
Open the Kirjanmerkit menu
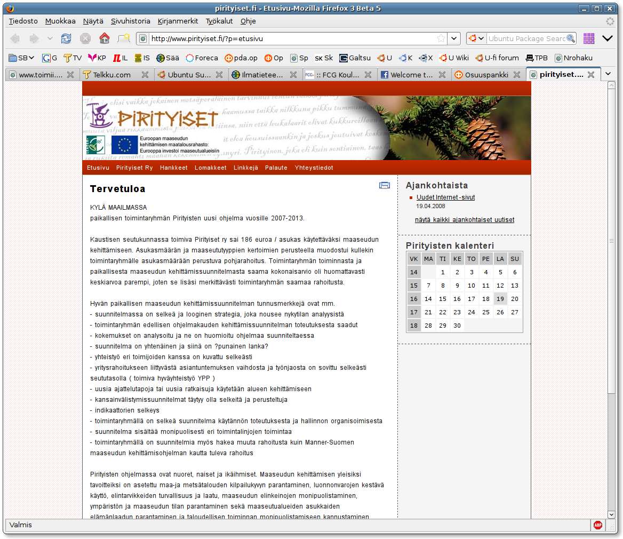click(178, 21)
